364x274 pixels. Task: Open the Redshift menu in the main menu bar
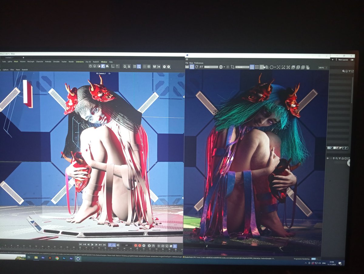click(96, 62)
